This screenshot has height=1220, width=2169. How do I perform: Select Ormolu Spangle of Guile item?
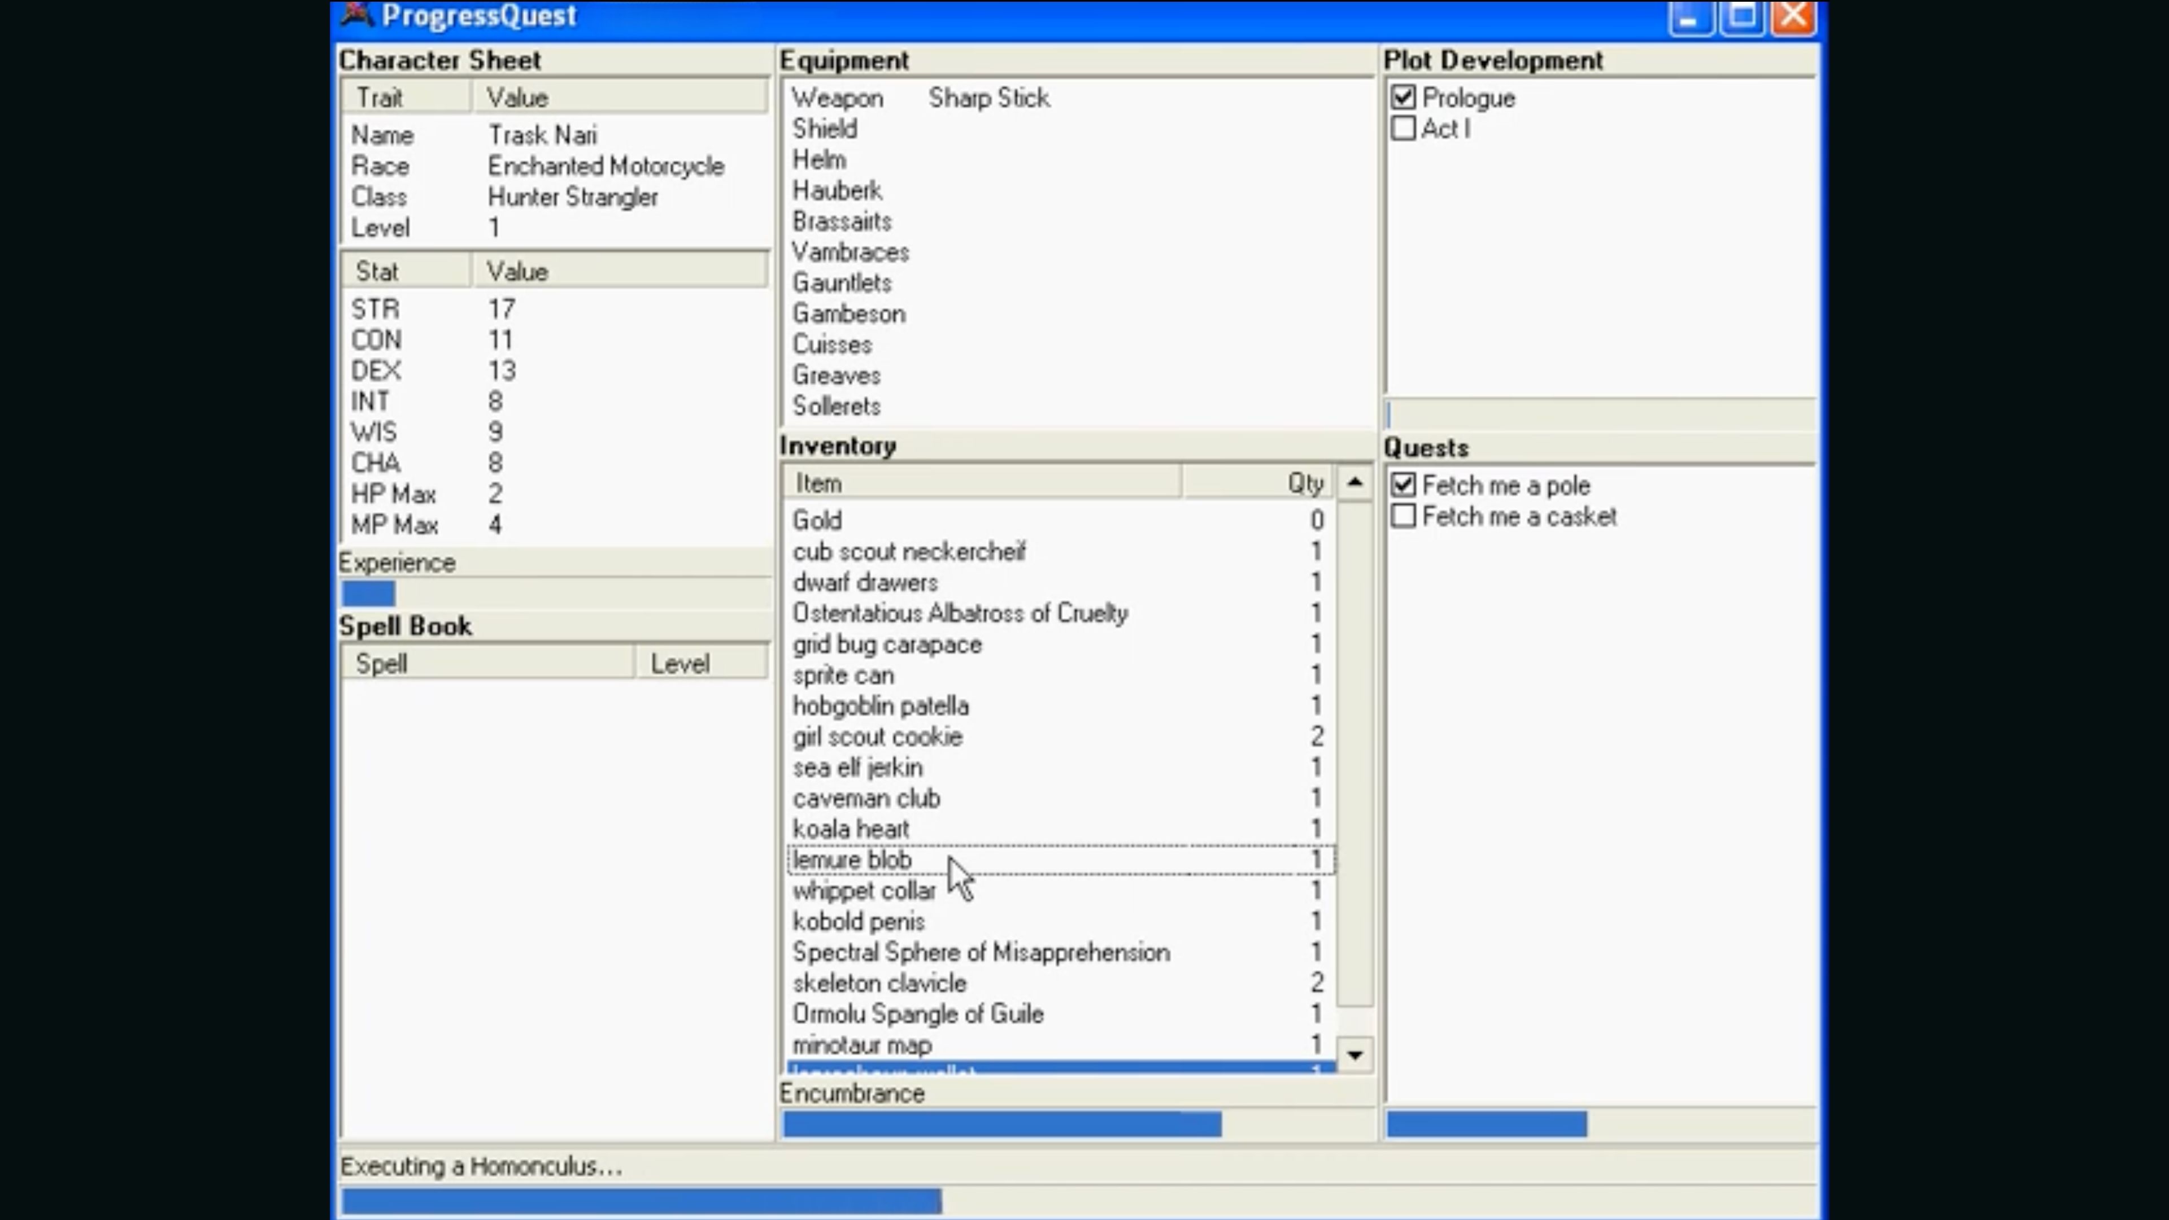point(1061,1014)
